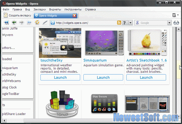Image resolution: width=182 pixels, height=124 pixels.
Task: Launch the SimAquarium widget
Action: tap(103, 77)
